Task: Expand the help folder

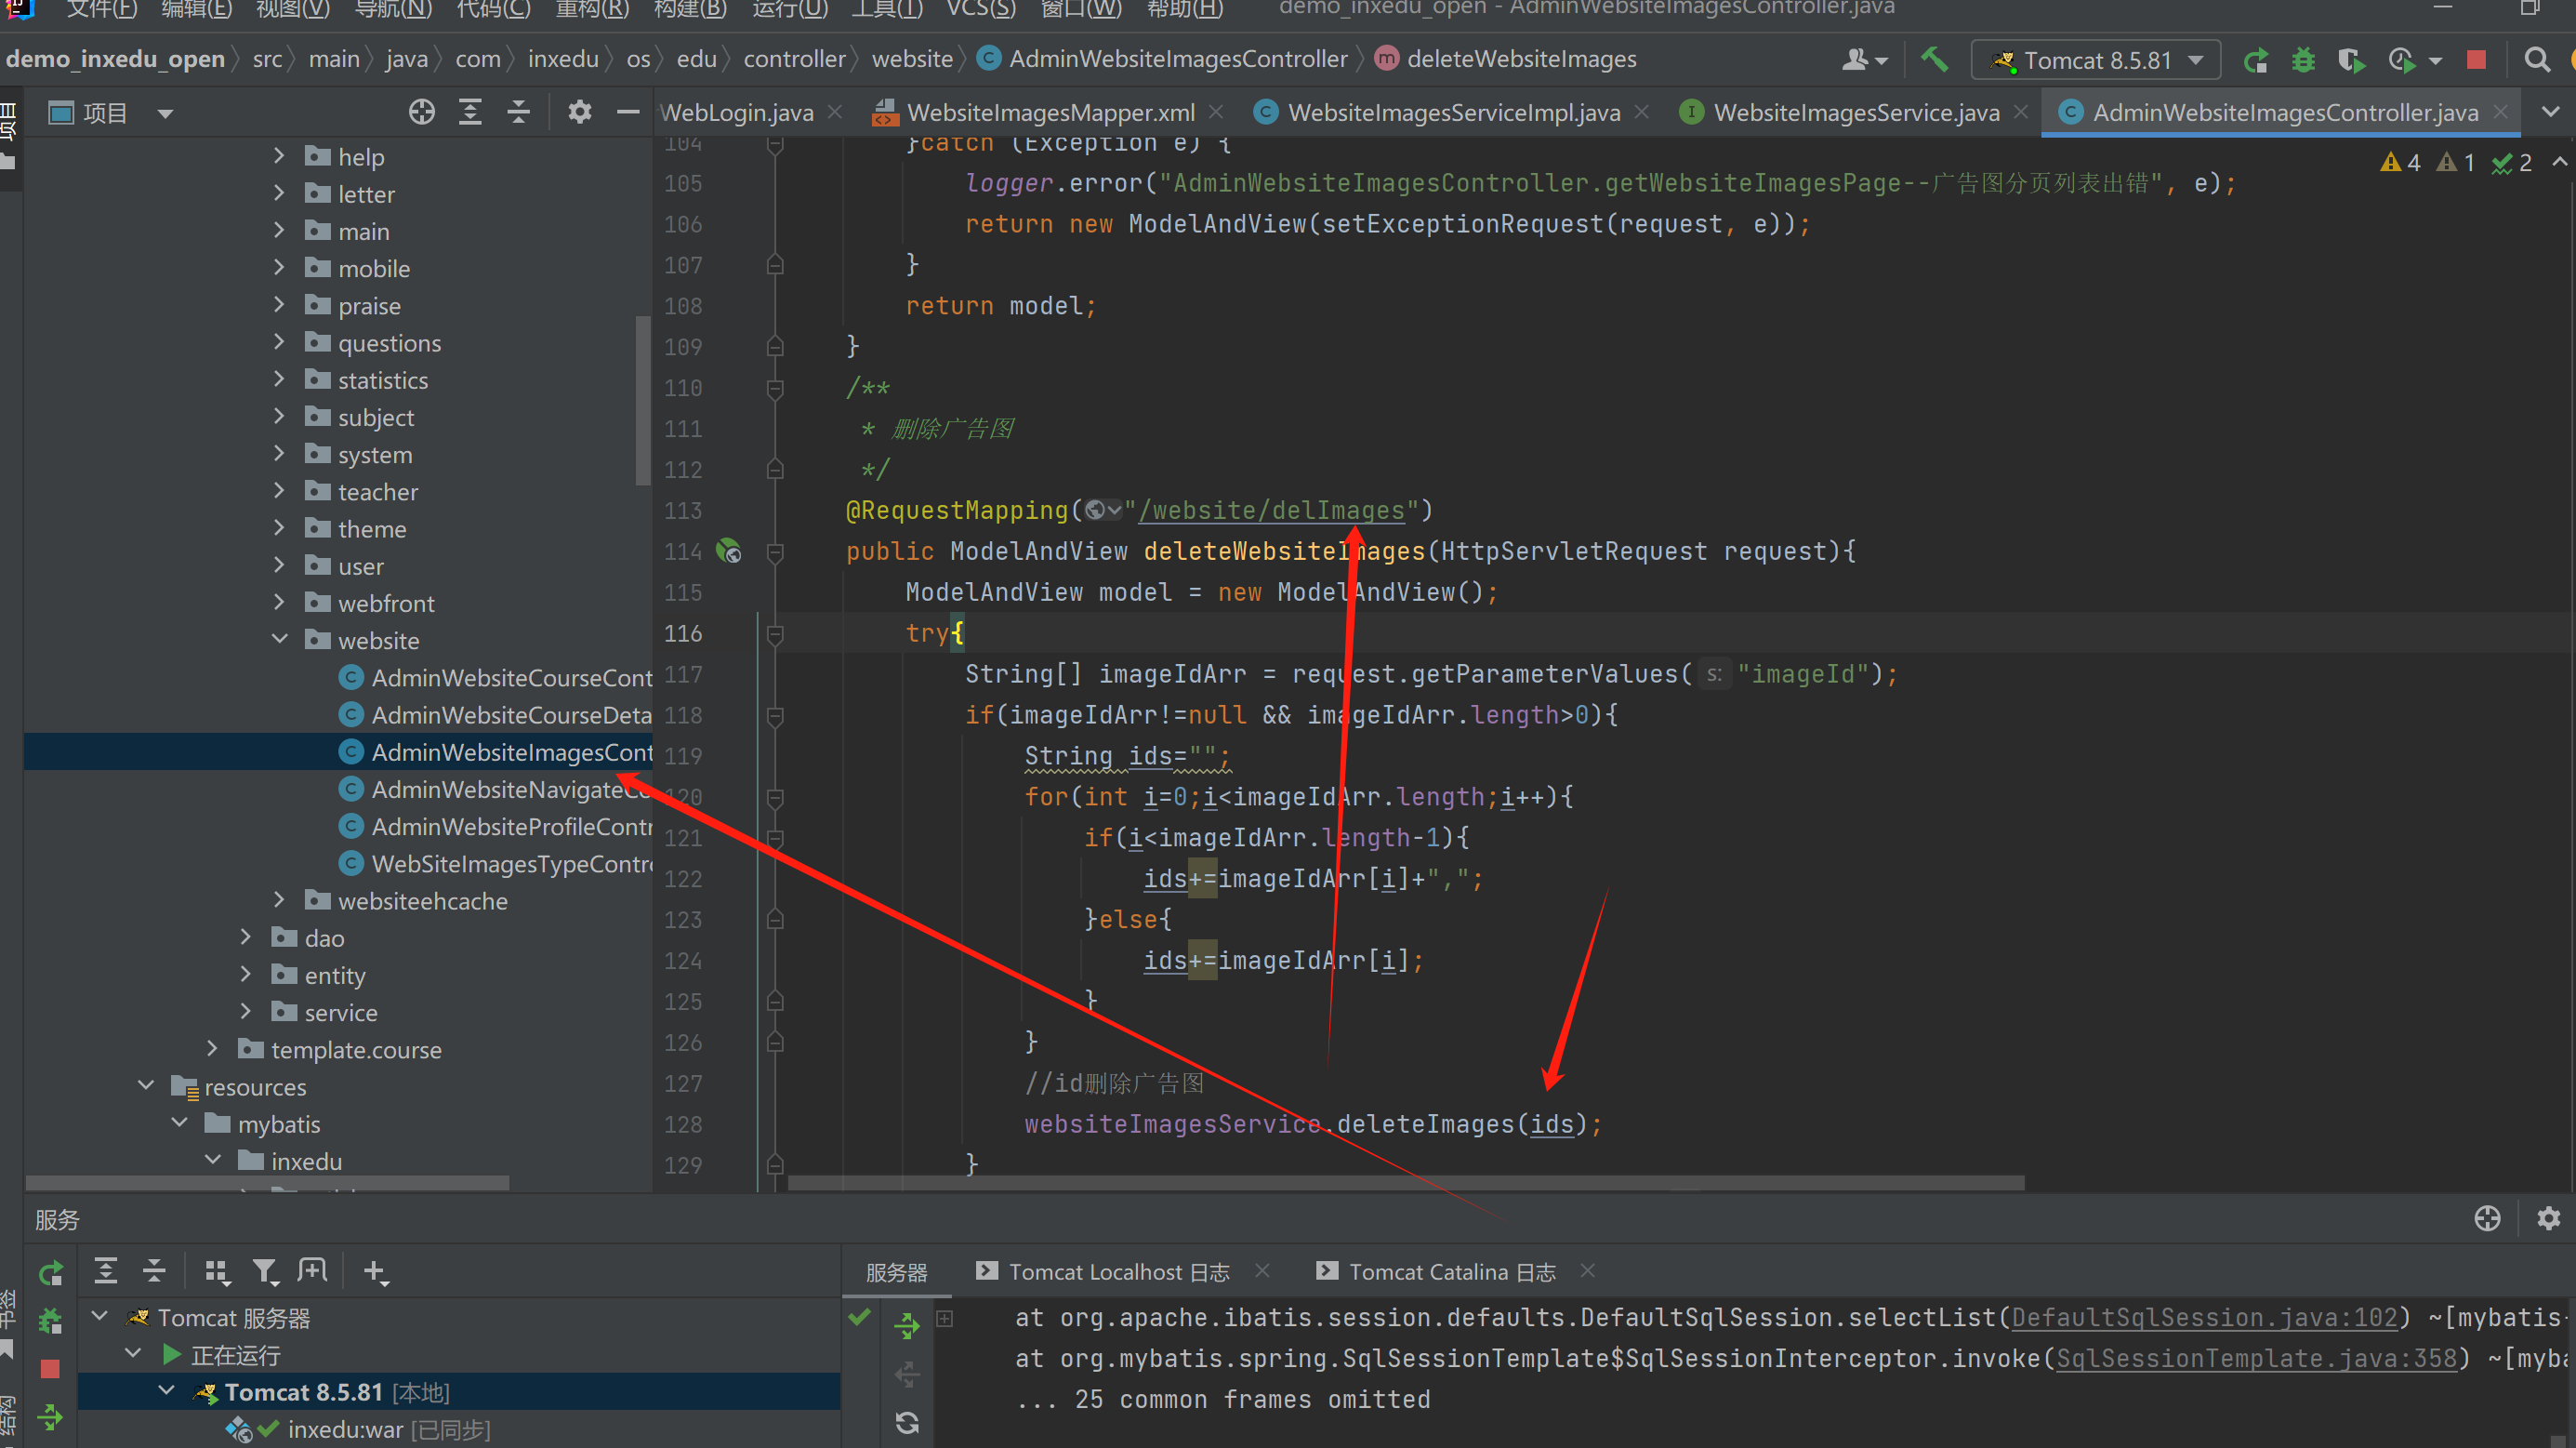Action: [x=279, y=156]
